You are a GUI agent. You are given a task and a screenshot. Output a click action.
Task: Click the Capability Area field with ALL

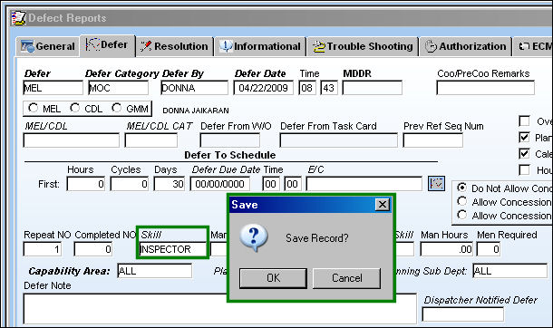point(155,271)
